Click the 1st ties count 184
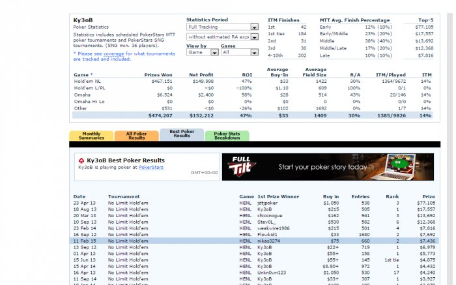The width and height of the screenshot is (456, 285). pos(302,34)
